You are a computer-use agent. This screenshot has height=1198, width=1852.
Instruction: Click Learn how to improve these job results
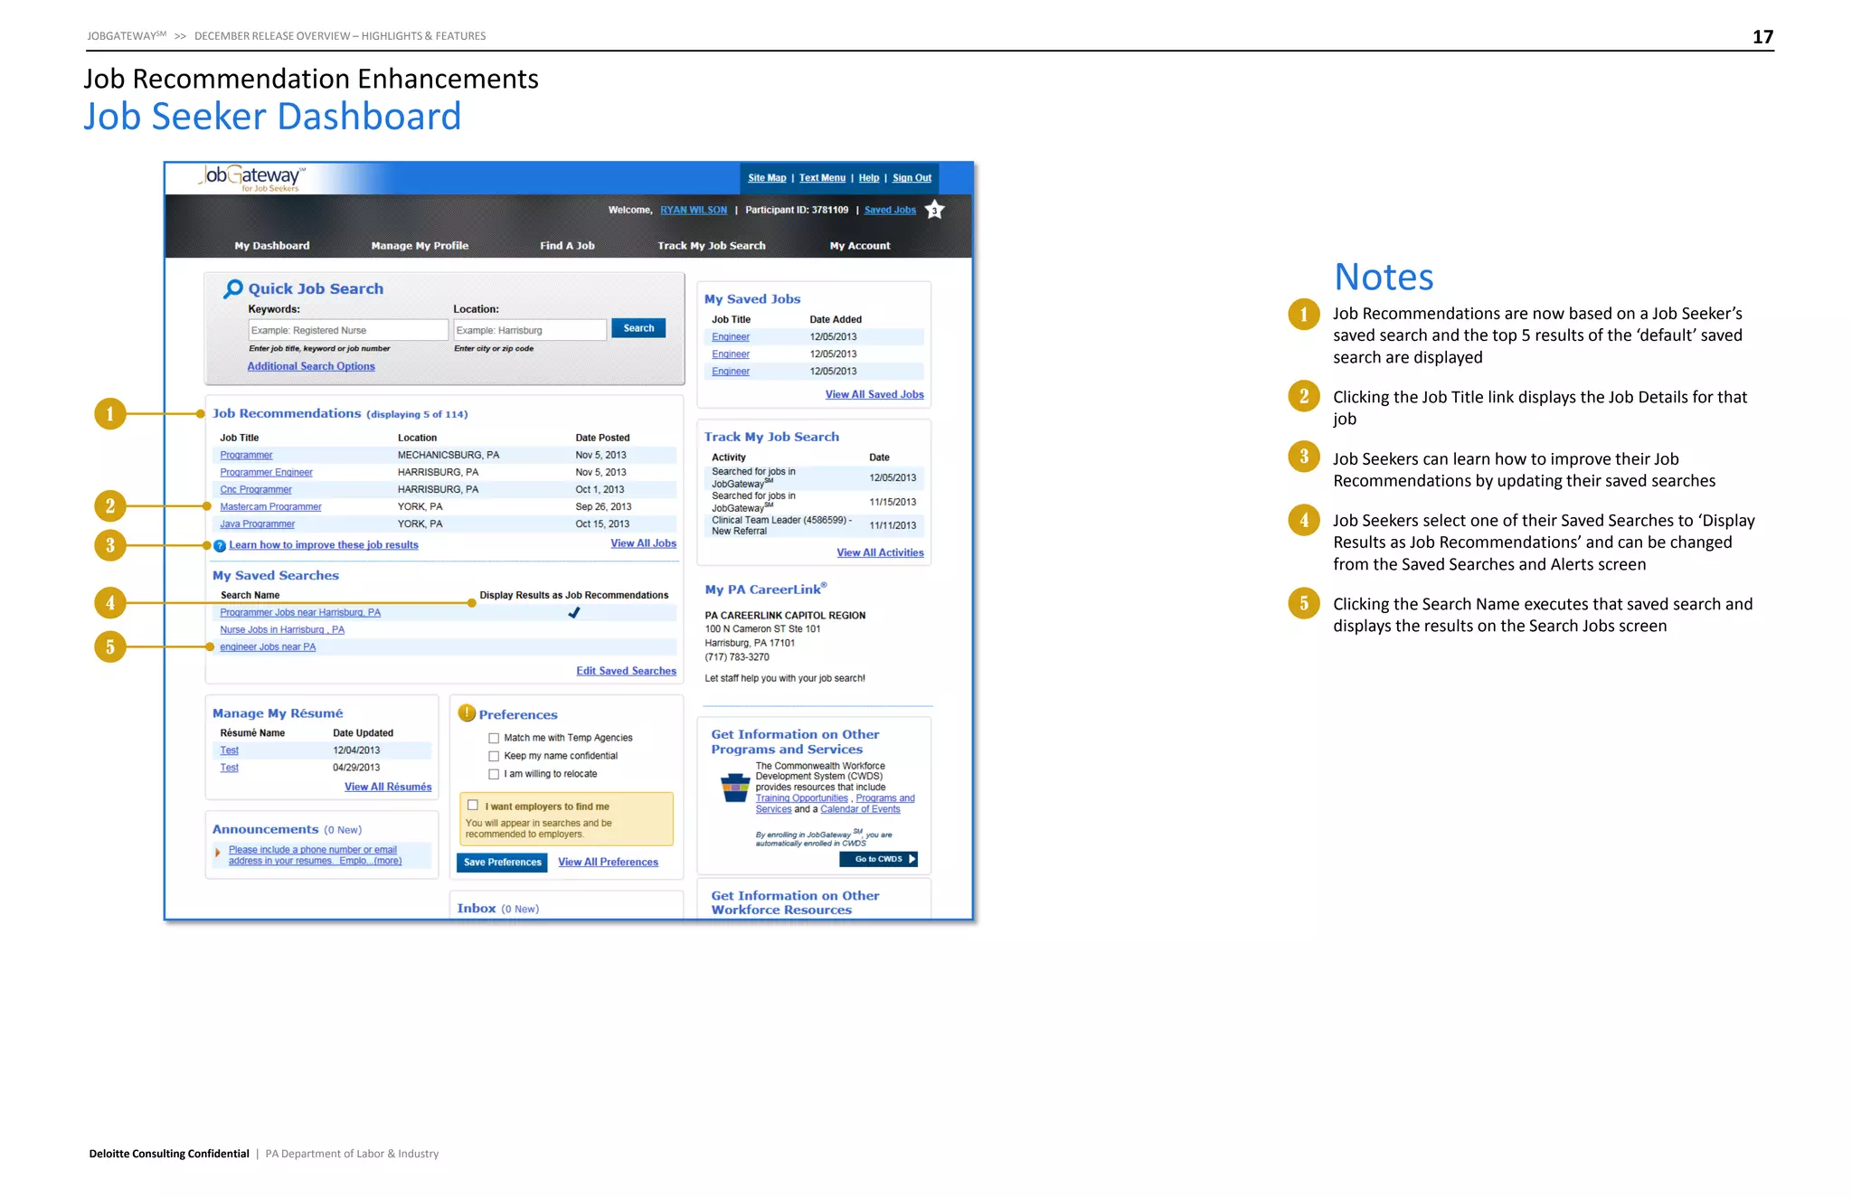tap(324, 545)
